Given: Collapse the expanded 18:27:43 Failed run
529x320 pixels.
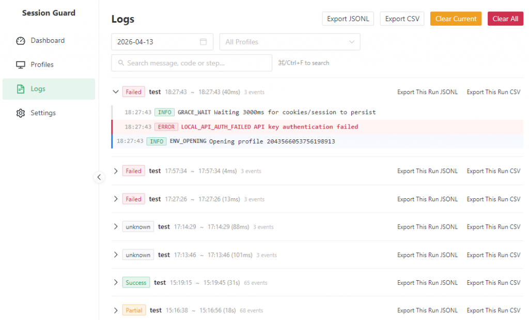Looking at the screenshot, I should (x=116, y=92).
